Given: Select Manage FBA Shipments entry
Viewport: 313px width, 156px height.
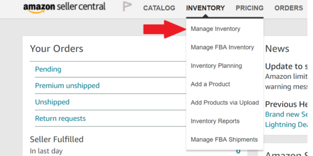Looking at the screenshot, I should (224, 140).
